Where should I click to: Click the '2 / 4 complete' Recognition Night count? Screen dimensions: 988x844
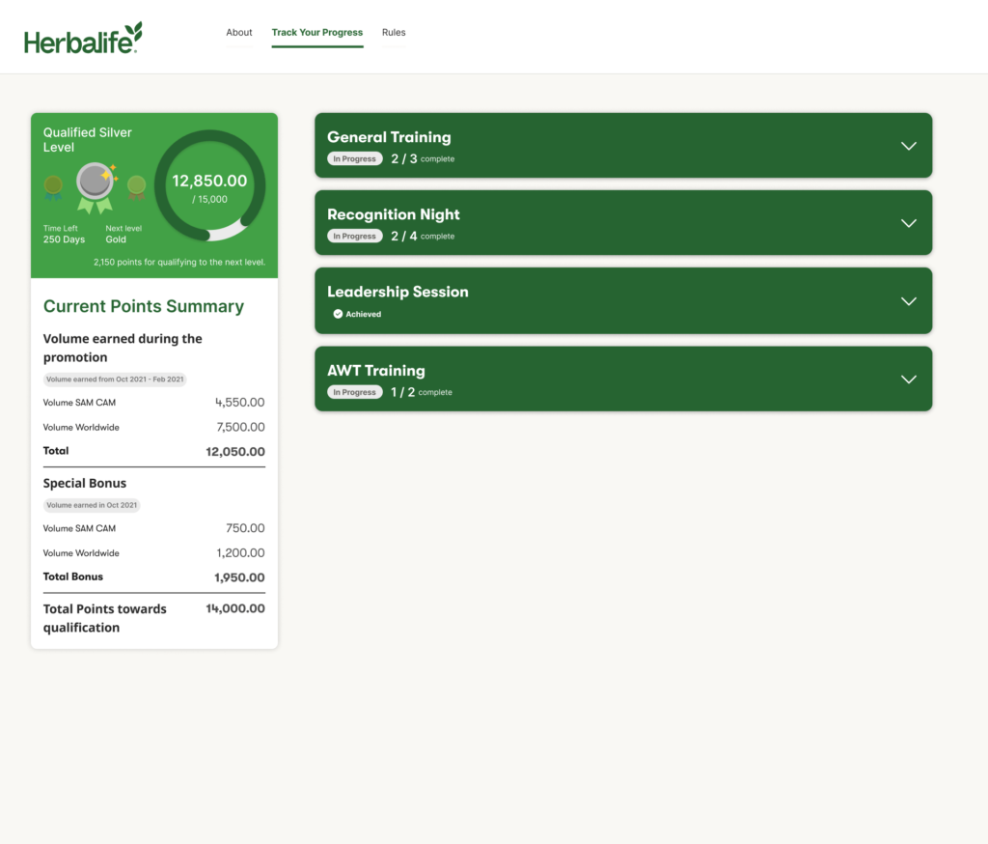click(423, 236)
